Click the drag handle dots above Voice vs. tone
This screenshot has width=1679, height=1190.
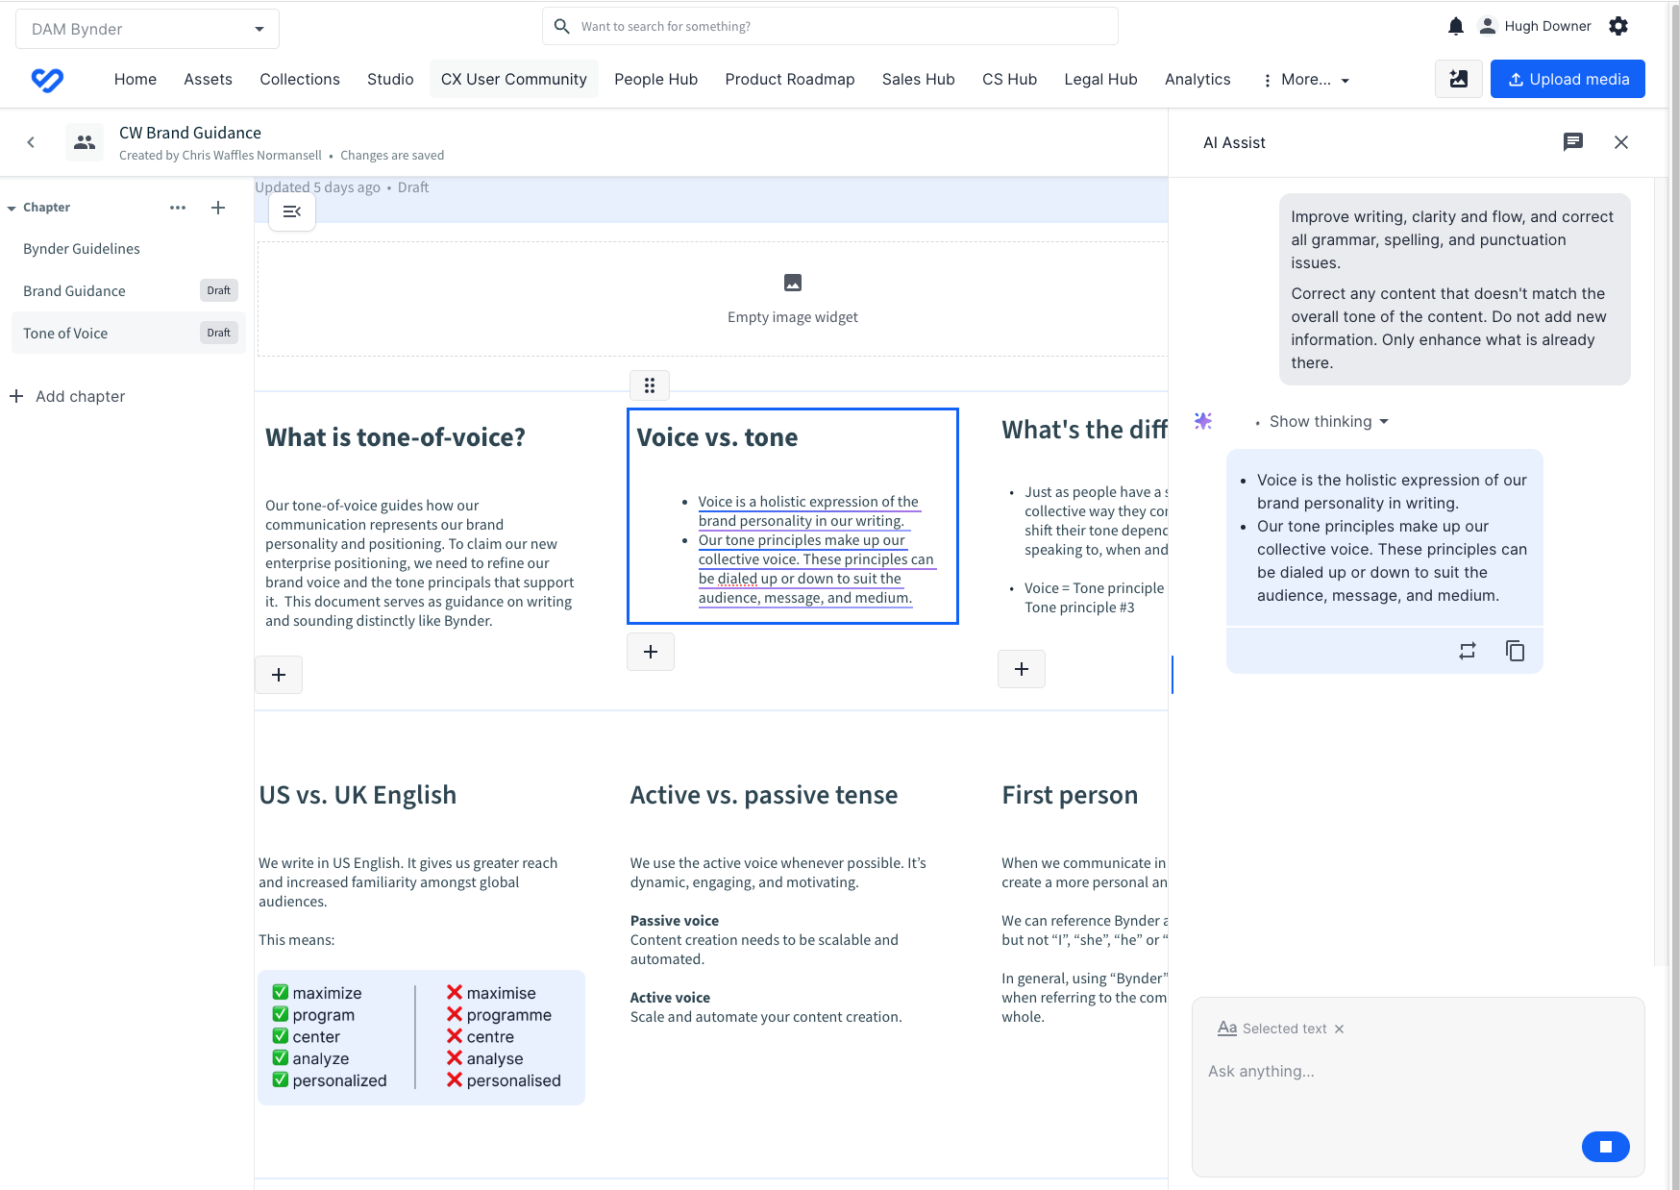pyautogui.click(x=650, y=385)
